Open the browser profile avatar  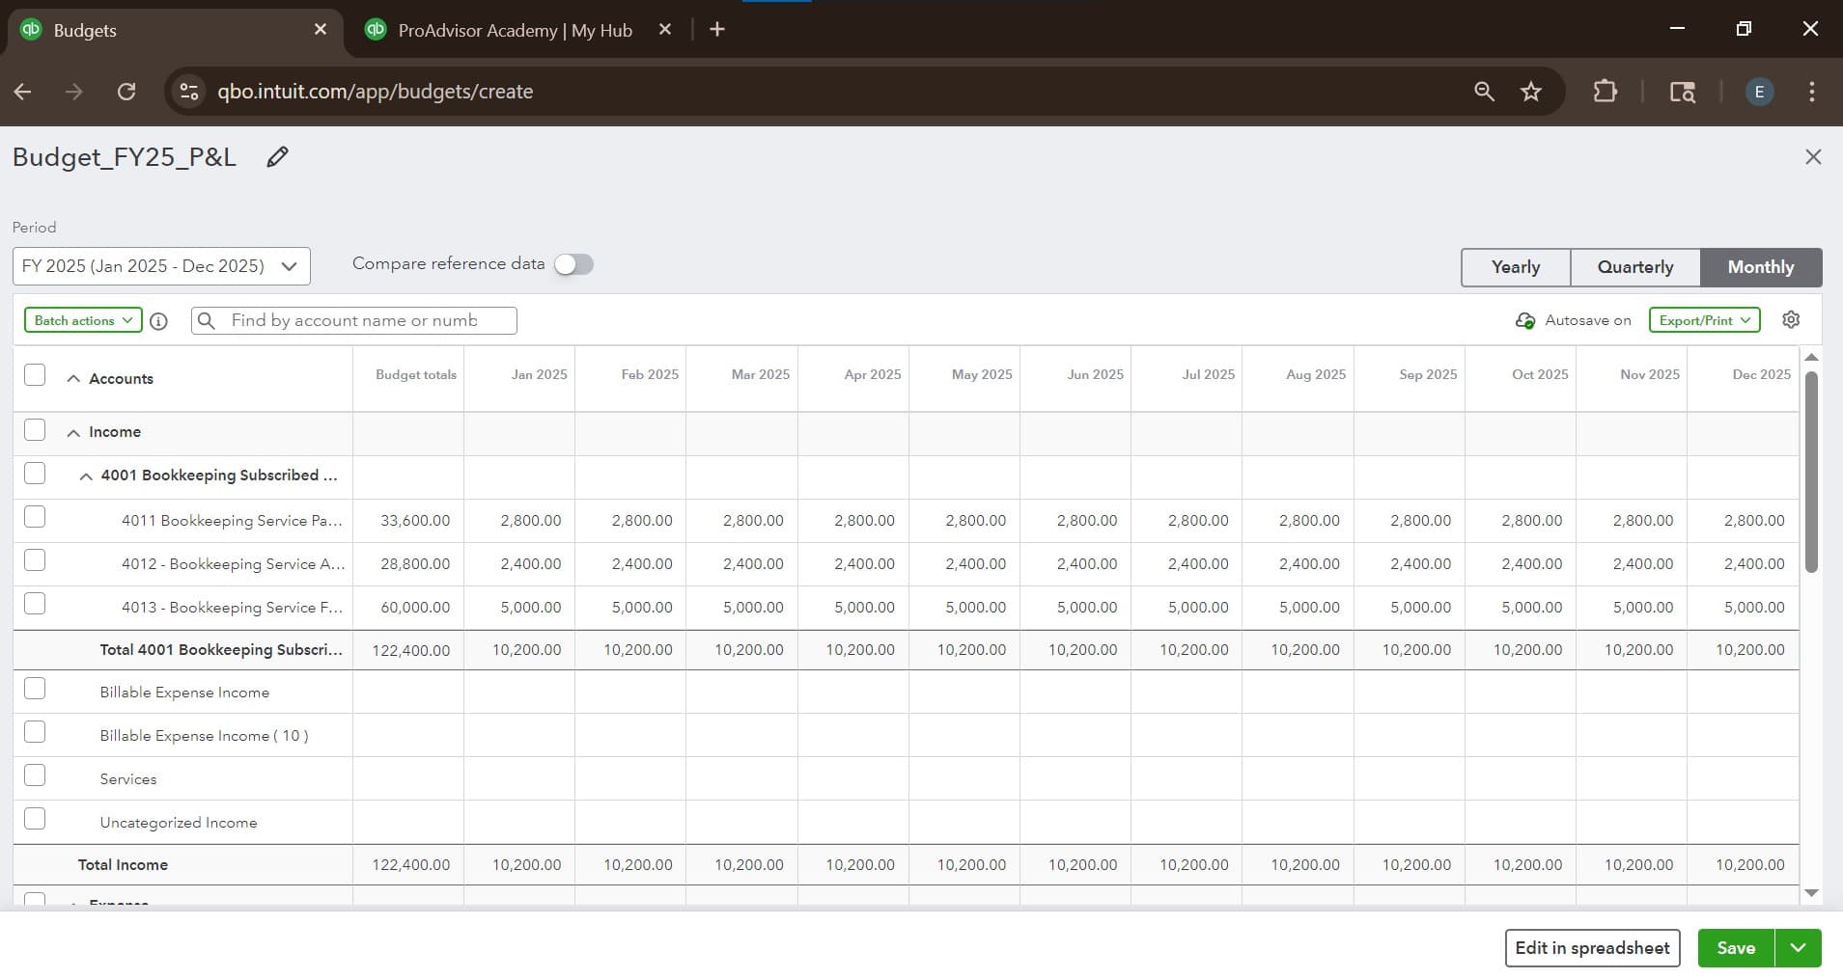click(x=1757, y=91)
